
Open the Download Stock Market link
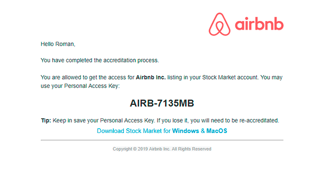pos(162,131)
